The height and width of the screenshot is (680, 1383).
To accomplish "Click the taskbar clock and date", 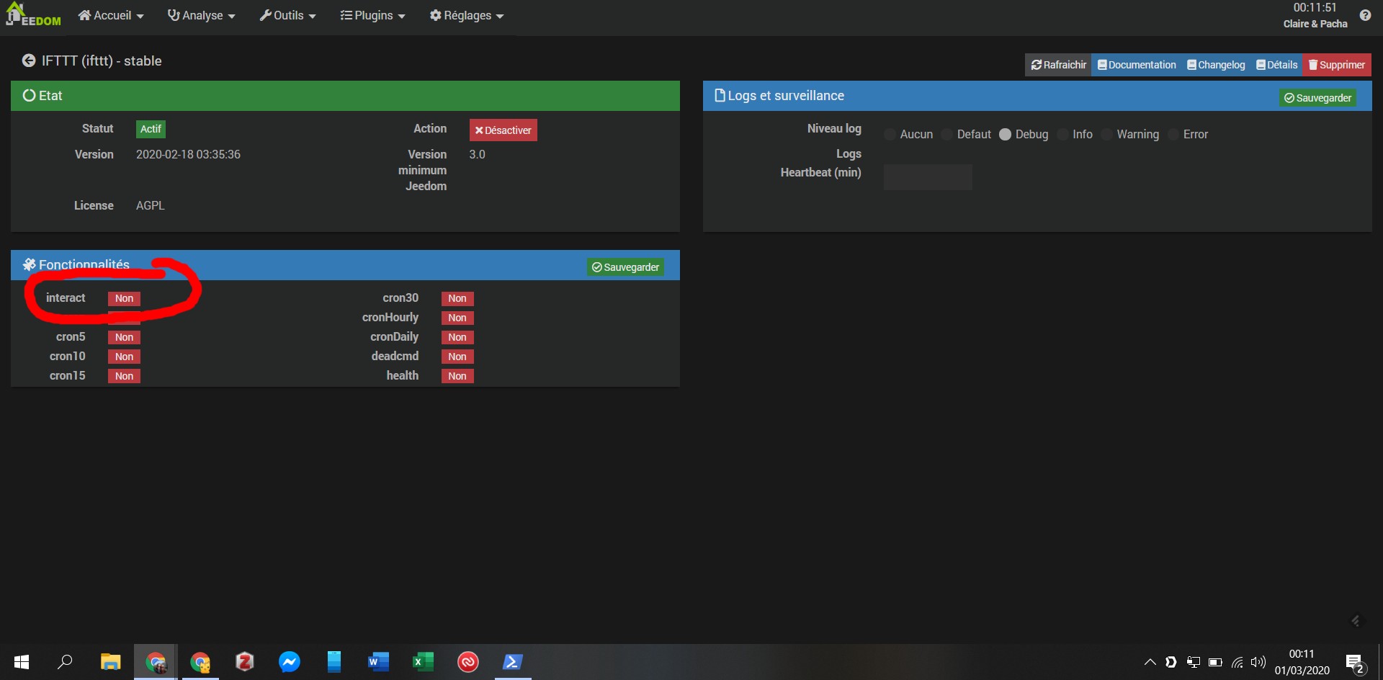I will click(x=1302, y=662).
